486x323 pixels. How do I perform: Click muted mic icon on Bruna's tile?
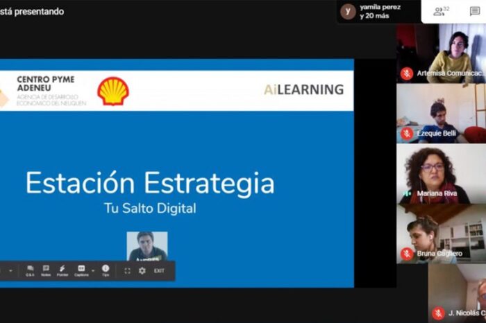pyautogui.click(x=407, y=254)
